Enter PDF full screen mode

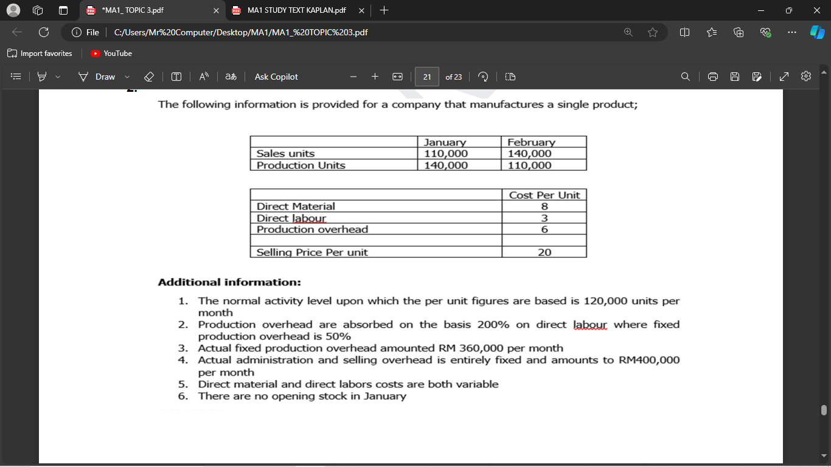[784, 77]
